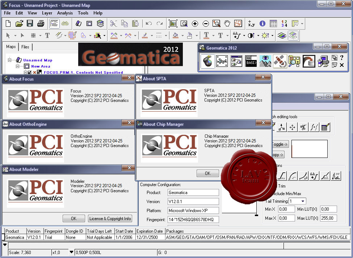The image size is (353, 258).
Task: Click the Max LUT(X) field showing 255,00
Action: coord(328,218)
